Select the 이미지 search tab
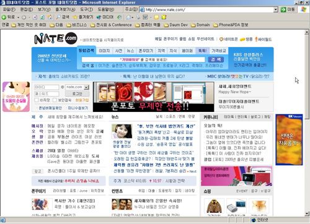 [104, 51]
